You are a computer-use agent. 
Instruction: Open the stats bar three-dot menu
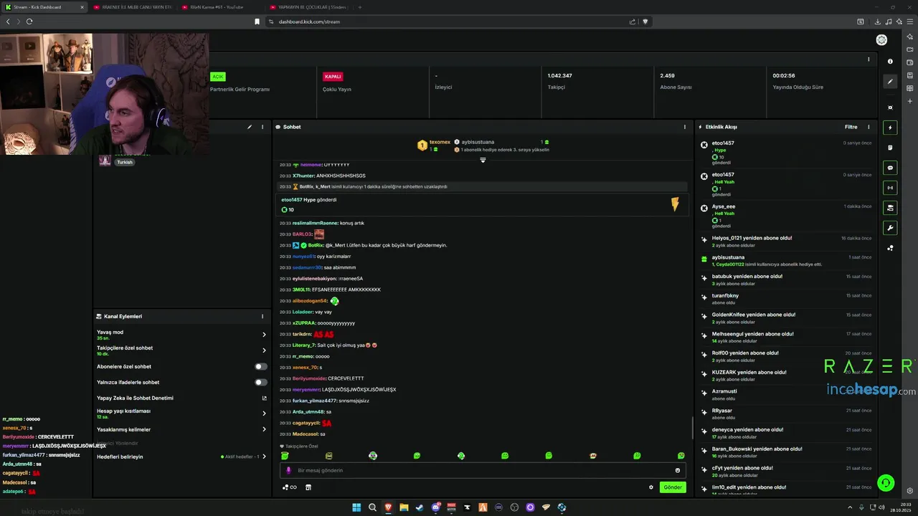tap(869, 59)
